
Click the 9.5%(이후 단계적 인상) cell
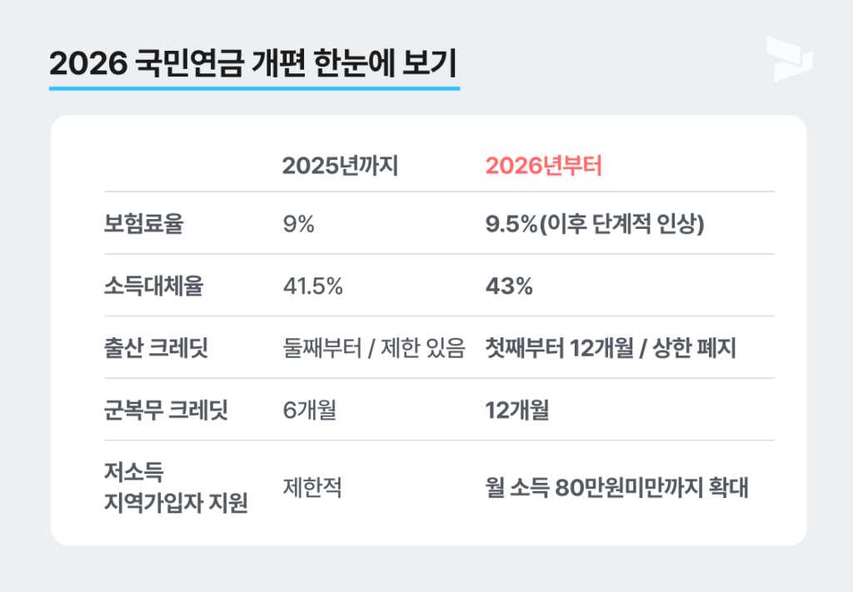pyautogui.click(x=595, y=224)
